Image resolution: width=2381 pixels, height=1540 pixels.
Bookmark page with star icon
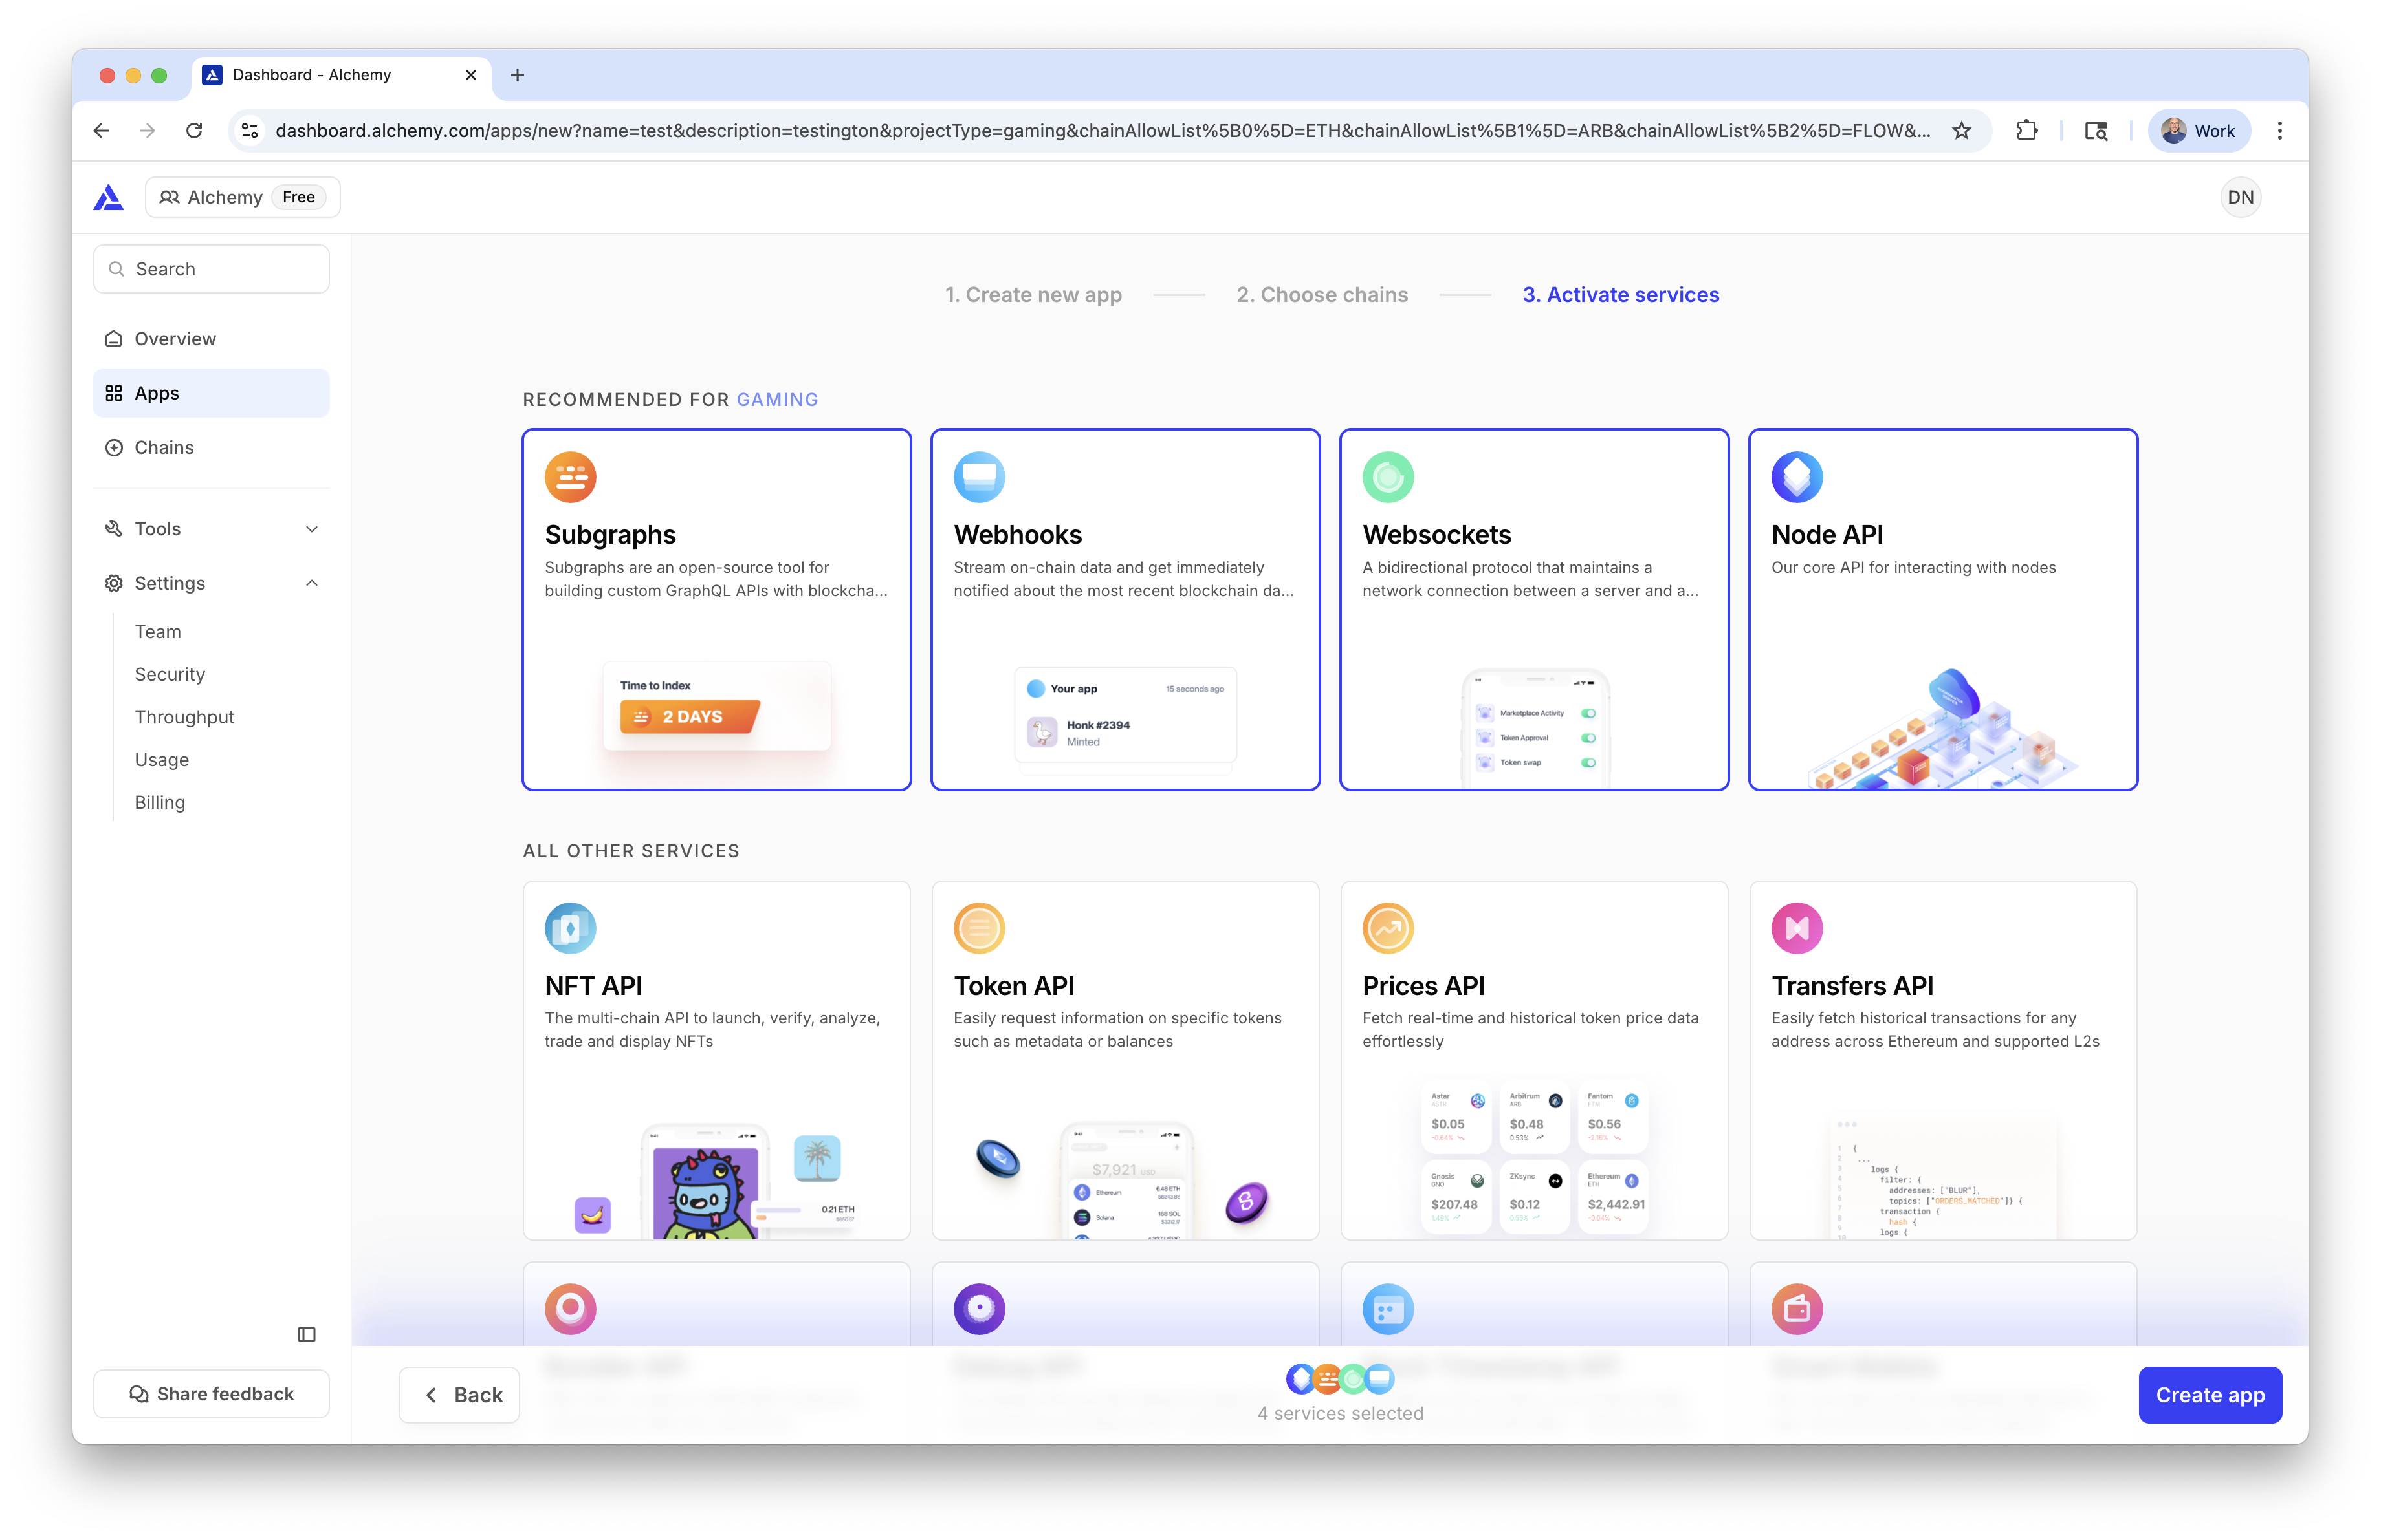pyautogui.click(x=1961, y=131)
